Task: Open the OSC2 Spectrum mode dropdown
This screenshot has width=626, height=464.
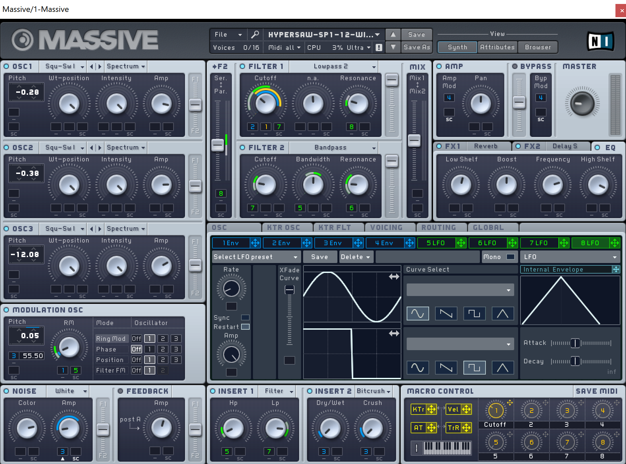Action: 126,148
